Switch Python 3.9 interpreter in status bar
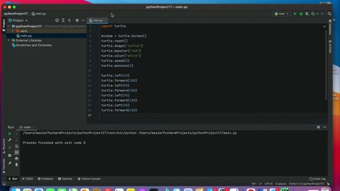 coord(307,184)
